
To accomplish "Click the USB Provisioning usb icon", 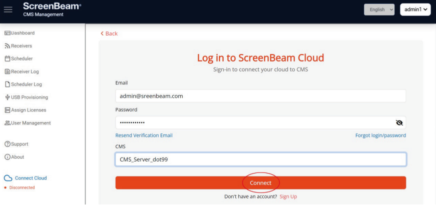I will click(8, 97).
